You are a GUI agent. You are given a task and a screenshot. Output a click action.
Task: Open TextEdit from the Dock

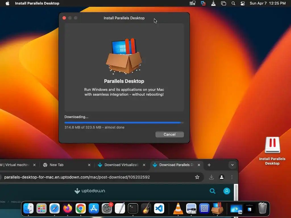(x=120, y=208)
